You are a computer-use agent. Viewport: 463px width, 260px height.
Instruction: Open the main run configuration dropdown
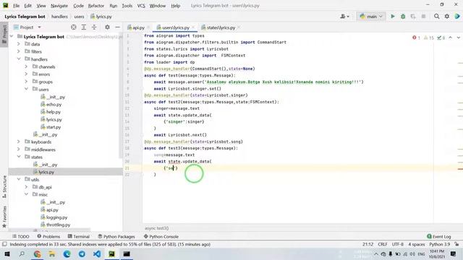click(371, 17)
